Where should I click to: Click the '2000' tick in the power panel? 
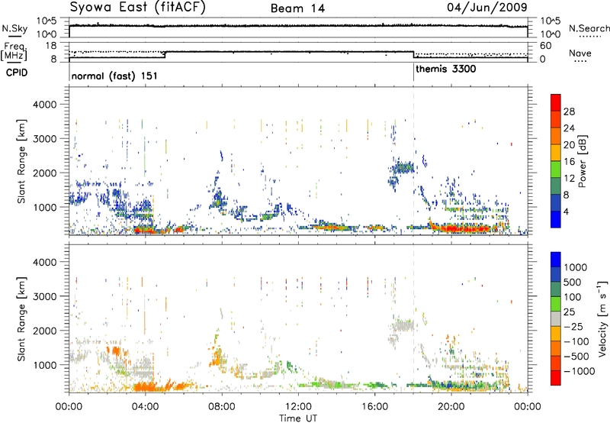(x=44, y=173)
